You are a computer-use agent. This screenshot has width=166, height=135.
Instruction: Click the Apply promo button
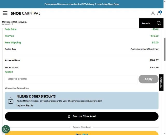pos(148,79)
